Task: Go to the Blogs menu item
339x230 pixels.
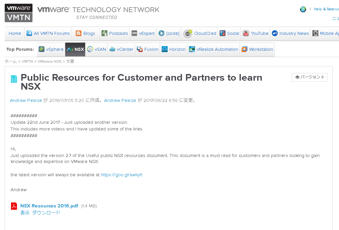Action: (x=89, y=34)
